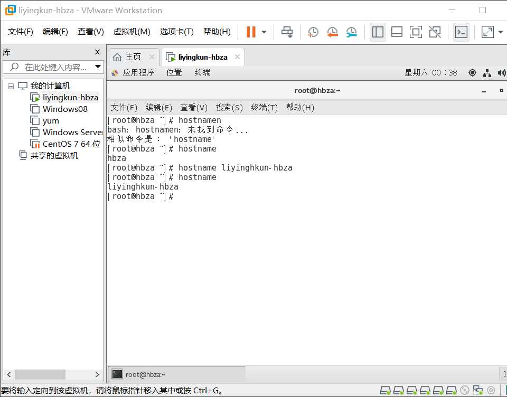Image resolution: width=507 pixels, height=397 pixels.
Task: Open the 文件(F) menu in VMware
Action: [21, 32]
